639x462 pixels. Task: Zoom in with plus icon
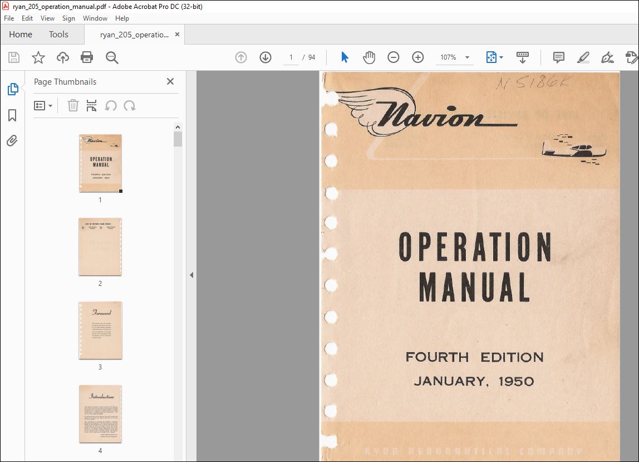417,57
